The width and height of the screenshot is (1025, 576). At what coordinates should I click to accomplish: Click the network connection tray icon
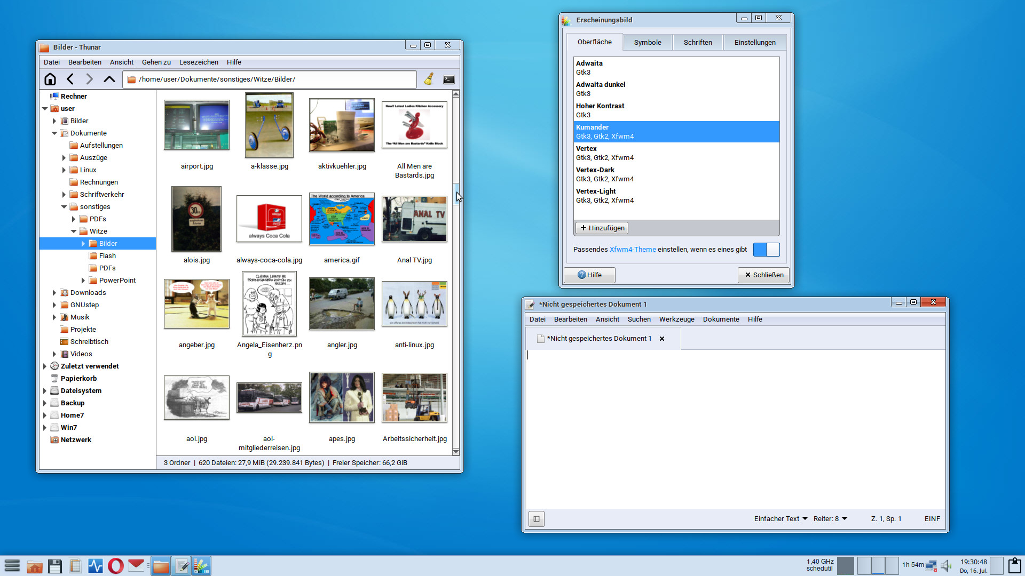pyautogui.click(x=932, y=566)
